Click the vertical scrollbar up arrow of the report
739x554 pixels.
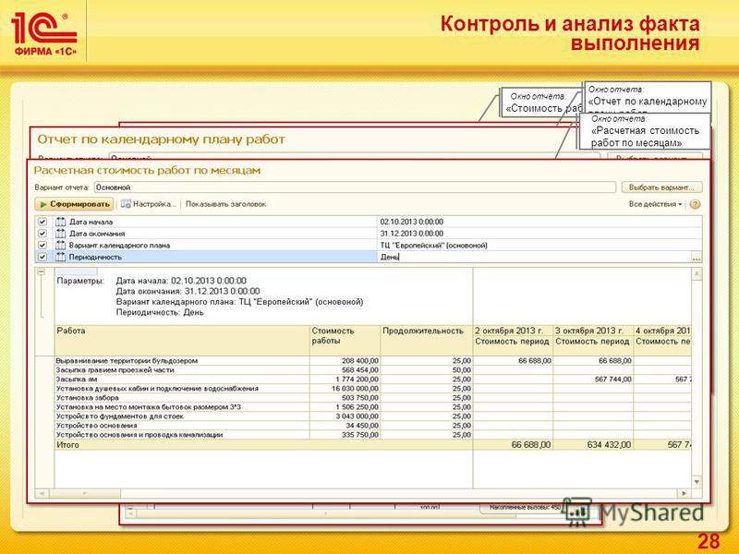coord(697,273)
